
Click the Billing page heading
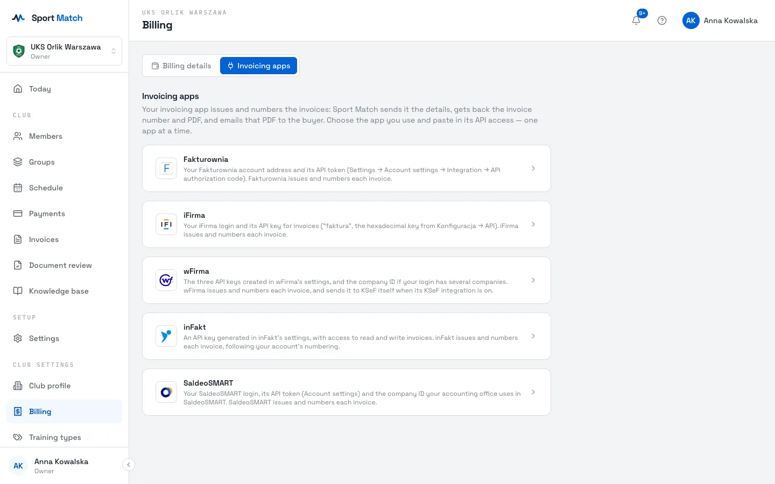[x=157, y=25]
